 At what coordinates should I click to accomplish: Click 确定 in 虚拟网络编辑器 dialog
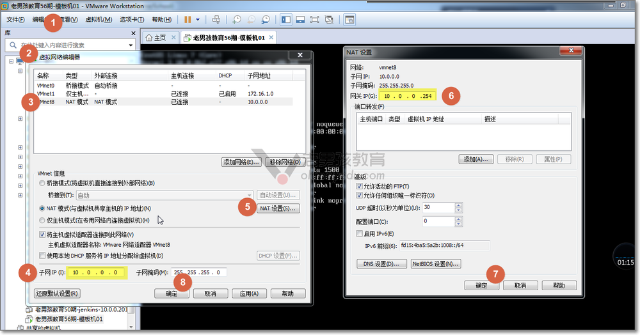coord(172,293)
